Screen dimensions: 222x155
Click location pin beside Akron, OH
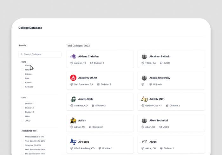(143, 148)
